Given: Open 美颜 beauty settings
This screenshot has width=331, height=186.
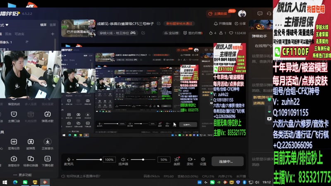Looking at the screenshot, I should tap(177, 161).
